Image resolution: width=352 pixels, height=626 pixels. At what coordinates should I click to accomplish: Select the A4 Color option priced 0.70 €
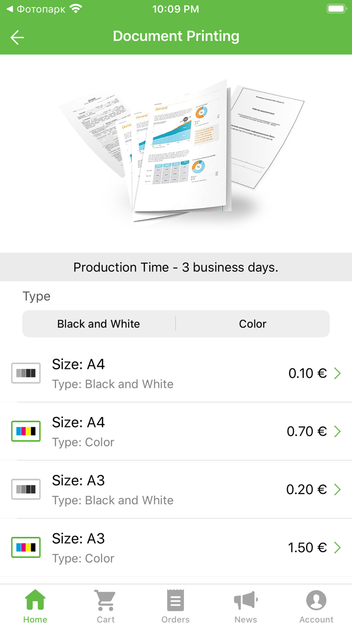(x=176, y=431)
